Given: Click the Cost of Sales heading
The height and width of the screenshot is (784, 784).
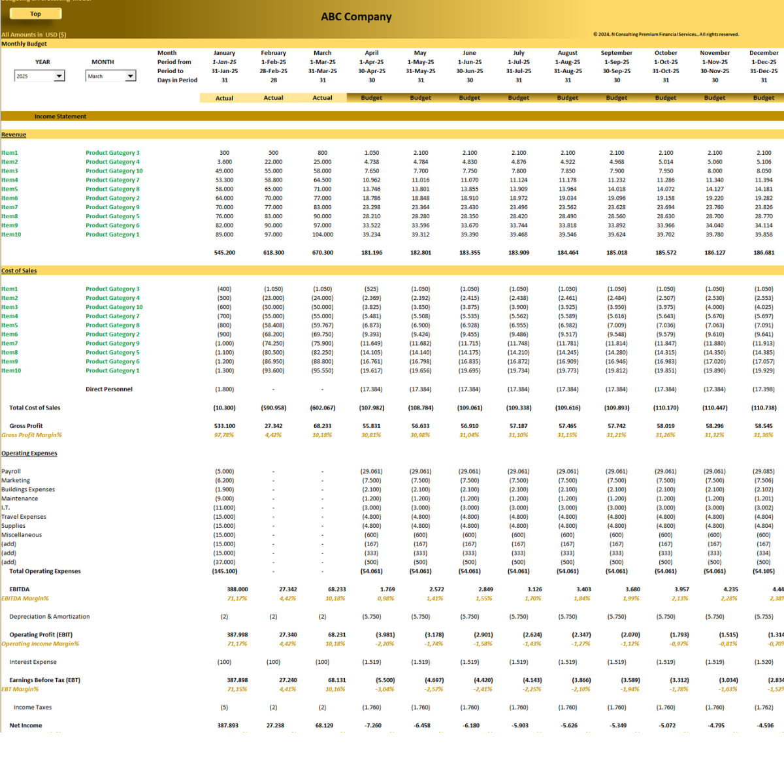Looking at the screenshot, I should pyautogui.click(x=19, y=270).
